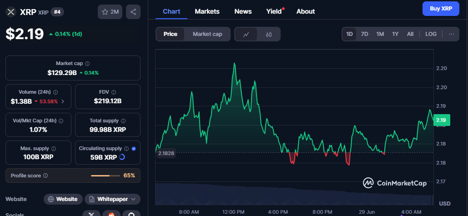468x216 pixels.
Task: Select the Market cap toggle
Action: (207, 34)
